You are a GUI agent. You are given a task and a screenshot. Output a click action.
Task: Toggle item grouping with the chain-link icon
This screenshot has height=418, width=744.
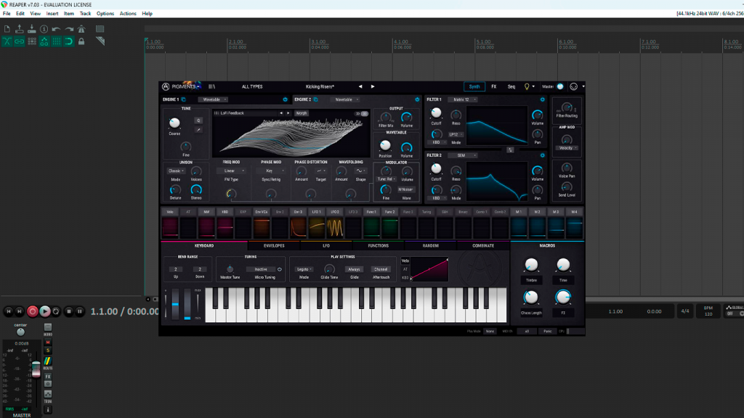[20, 41]
